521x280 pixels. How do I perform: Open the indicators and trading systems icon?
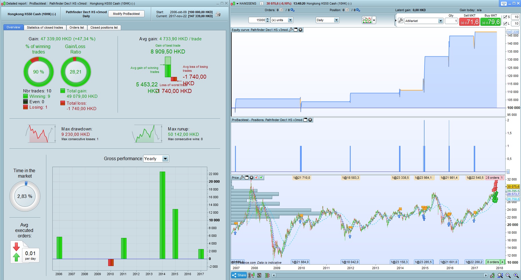[x=367, y=20]
